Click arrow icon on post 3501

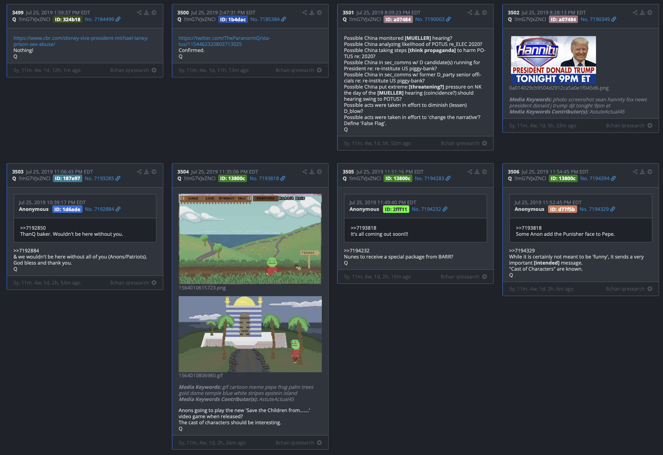[484, 12]
